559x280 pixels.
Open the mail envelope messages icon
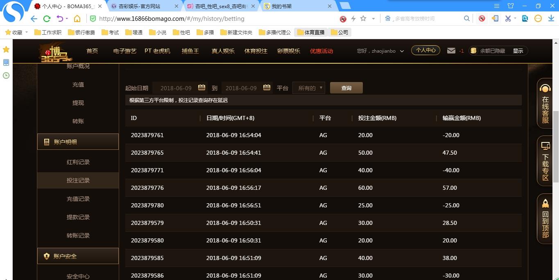click(x=451, y=51)
